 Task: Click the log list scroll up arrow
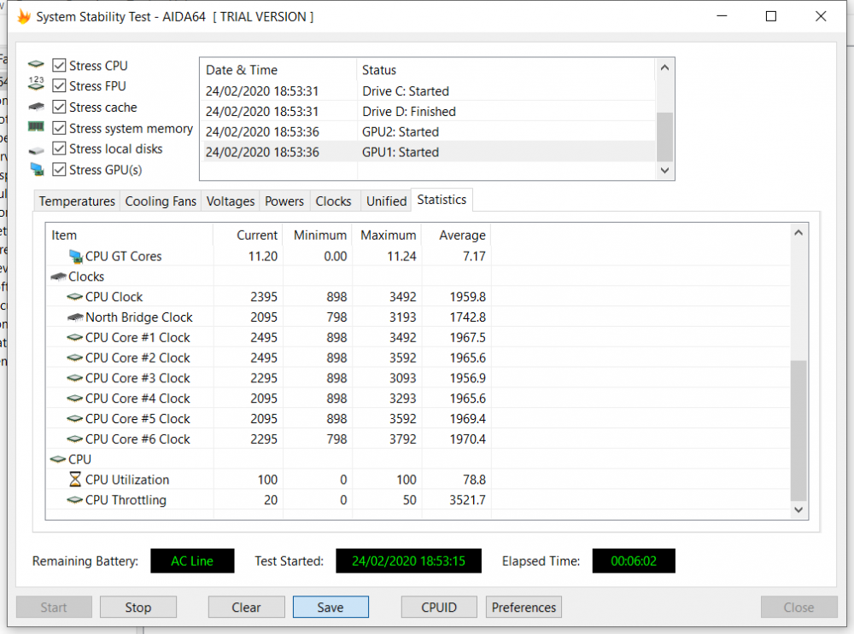pos(664,67)
